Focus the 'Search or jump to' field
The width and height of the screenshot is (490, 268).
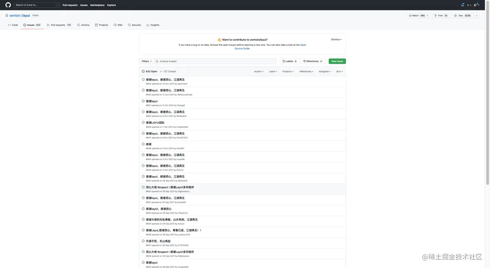click(x=37, y=5)
